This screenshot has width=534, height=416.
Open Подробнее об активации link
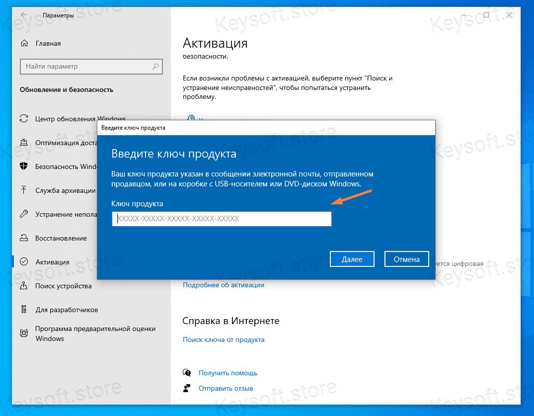point(224,285)
